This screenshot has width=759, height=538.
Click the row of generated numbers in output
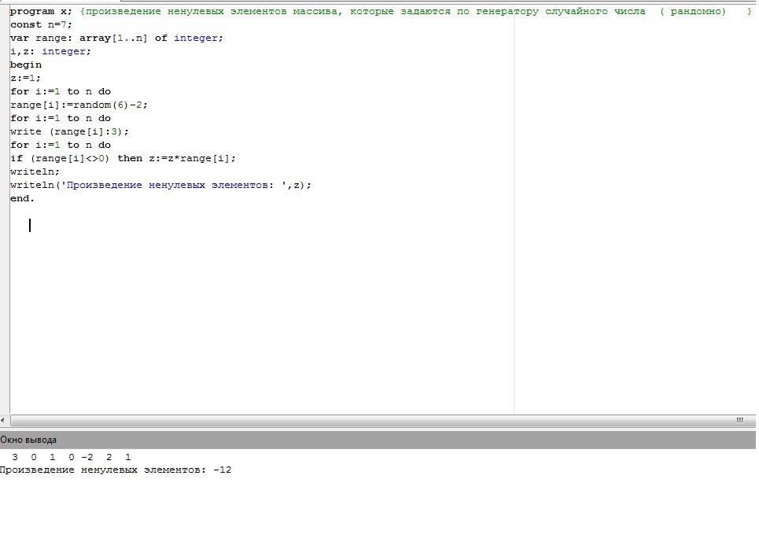click(71, 456)
